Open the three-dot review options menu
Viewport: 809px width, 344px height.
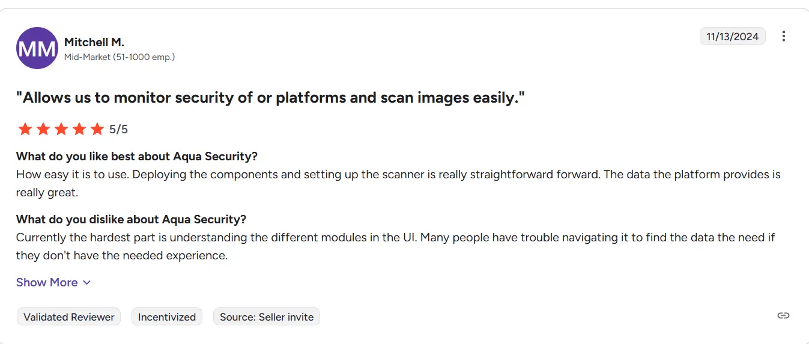[x=783, y=36]
